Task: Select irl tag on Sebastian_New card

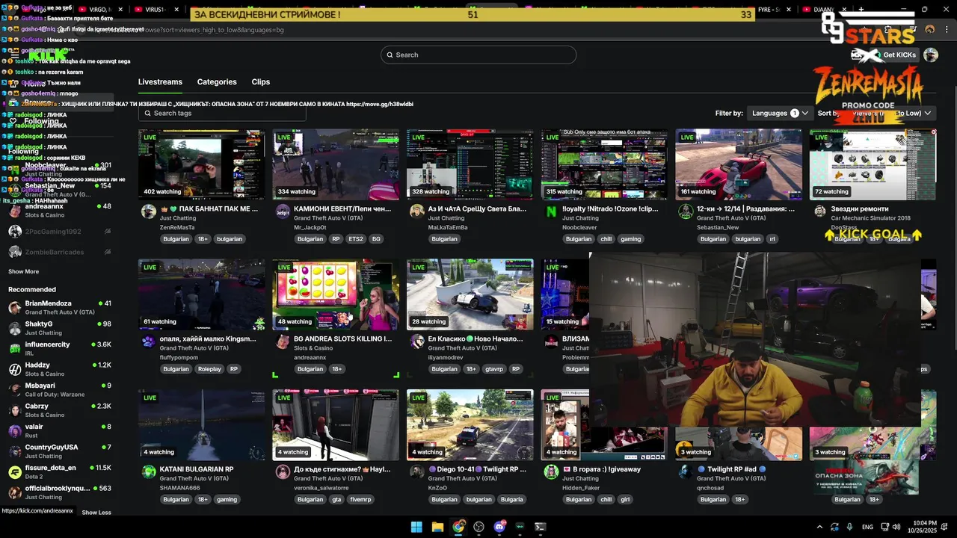Action: 772,239
